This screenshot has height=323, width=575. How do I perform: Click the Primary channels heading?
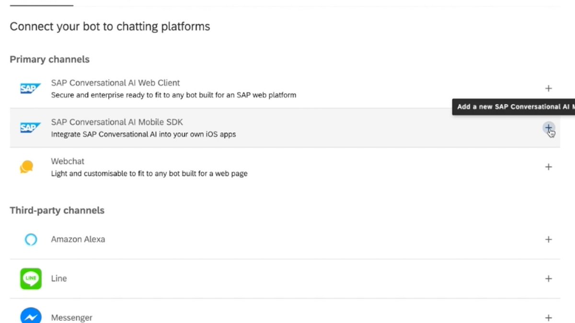click(49, 59)
